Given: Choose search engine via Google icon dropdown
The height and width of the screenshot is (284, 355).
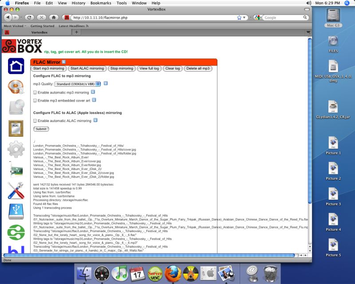Looking at the screenshot, I should (x=257, y=17).
